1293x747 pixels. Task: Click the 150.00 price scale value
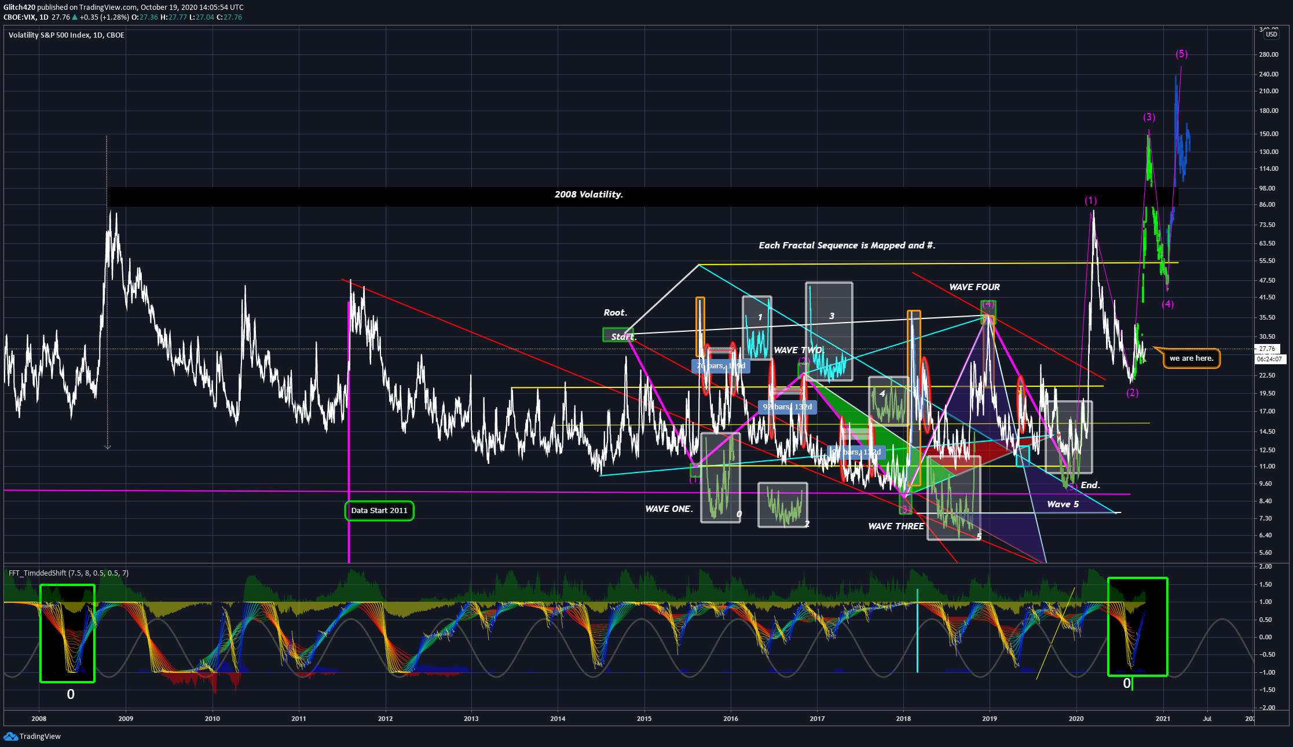[1269, 134]
